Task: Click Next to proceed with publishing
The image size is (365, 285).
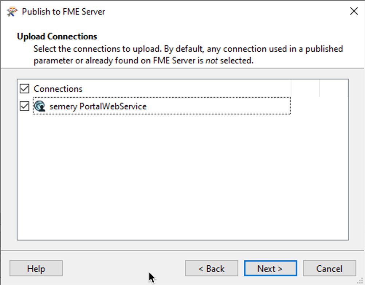Action: (270, 268)
